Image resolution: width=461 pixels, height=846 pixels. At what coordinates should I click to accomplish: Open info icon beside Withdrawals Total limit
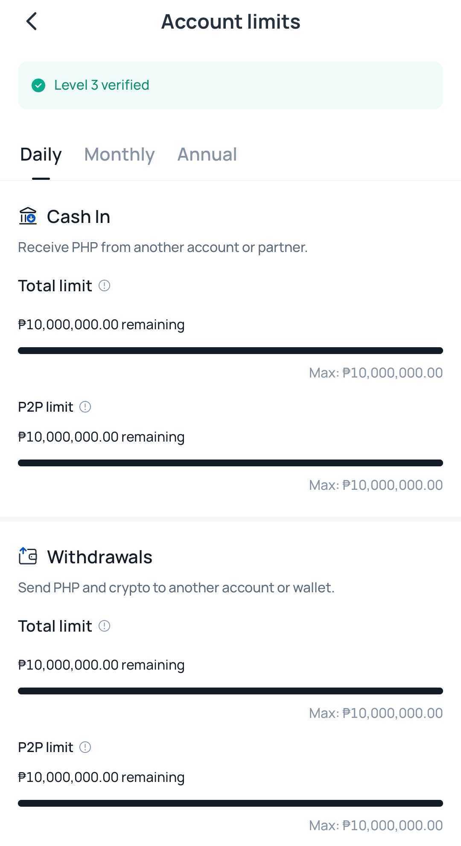click(105, 626)
